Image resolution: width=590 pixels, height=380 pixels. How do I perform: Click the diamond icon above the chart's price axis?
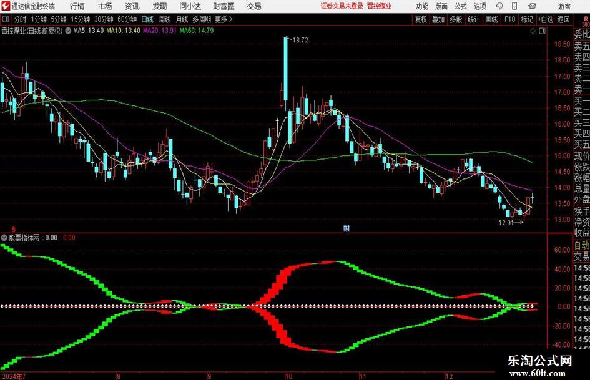[x=533, y=31]
